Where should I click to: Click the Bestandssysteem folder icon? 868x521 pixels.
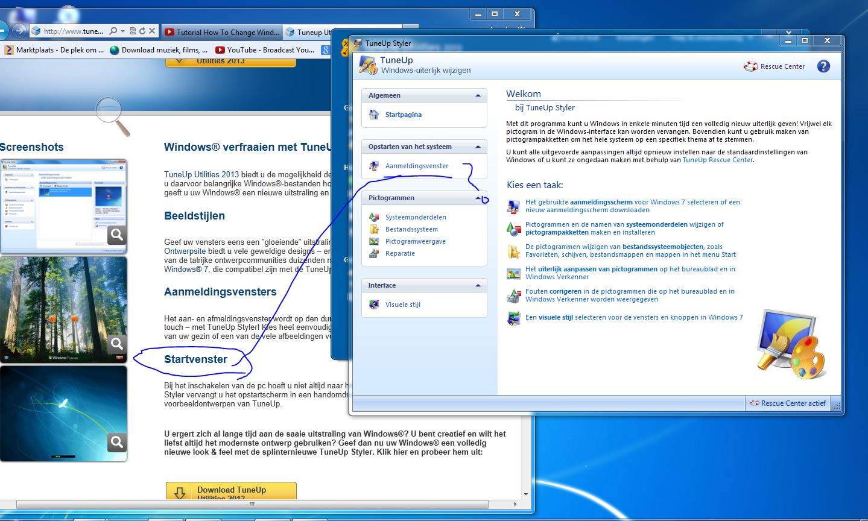click(x=374, y=229)
